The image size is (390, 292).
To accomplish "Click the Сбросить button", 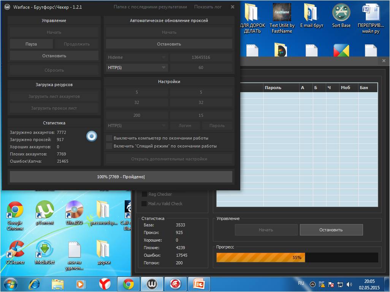I will (54, 70).
